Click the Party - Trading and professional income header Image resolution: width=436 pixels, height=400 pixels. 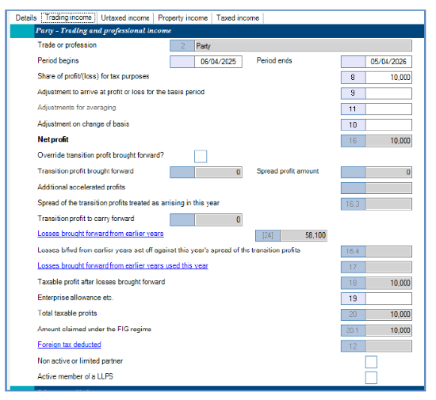pos(103,31)
